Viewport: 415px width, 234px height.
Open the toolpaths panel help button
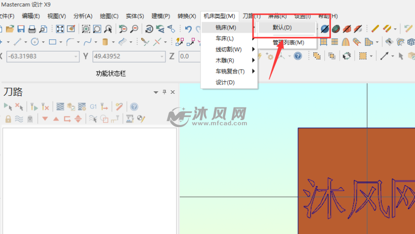coord(134,107)
